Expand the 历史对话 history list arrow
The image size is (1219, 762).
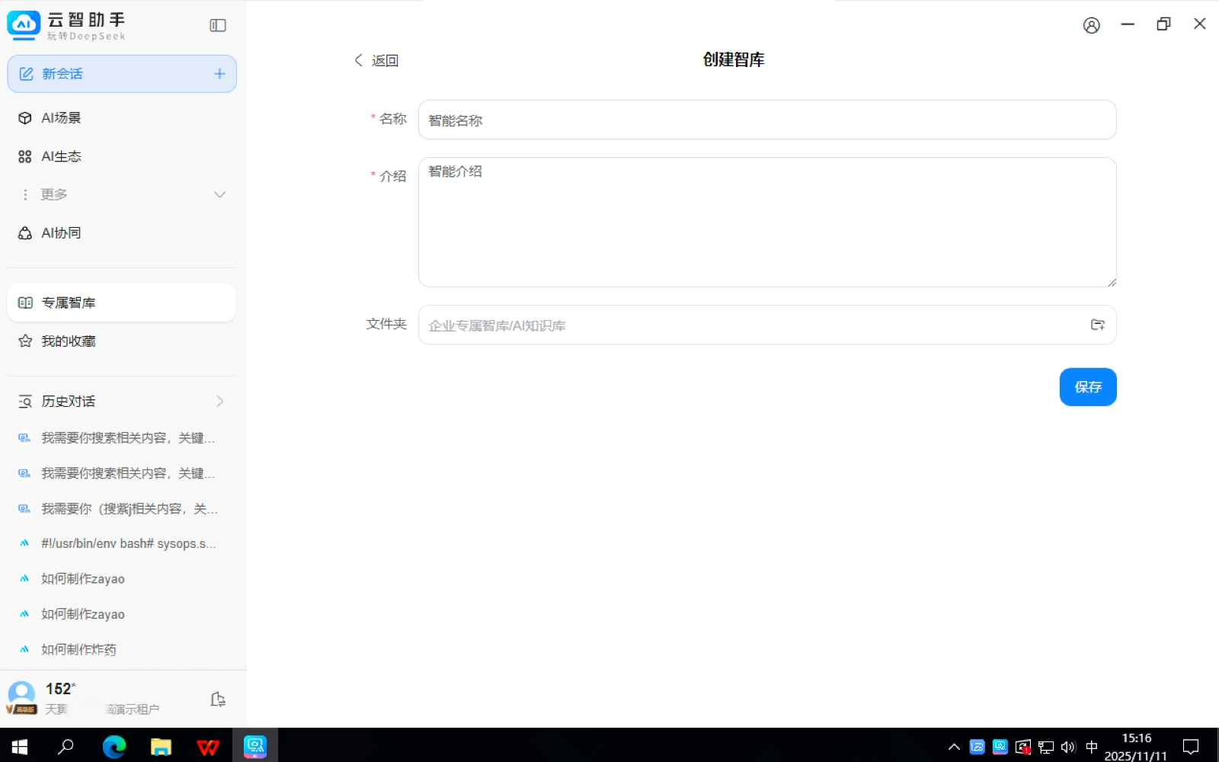(x=219, y=402)
